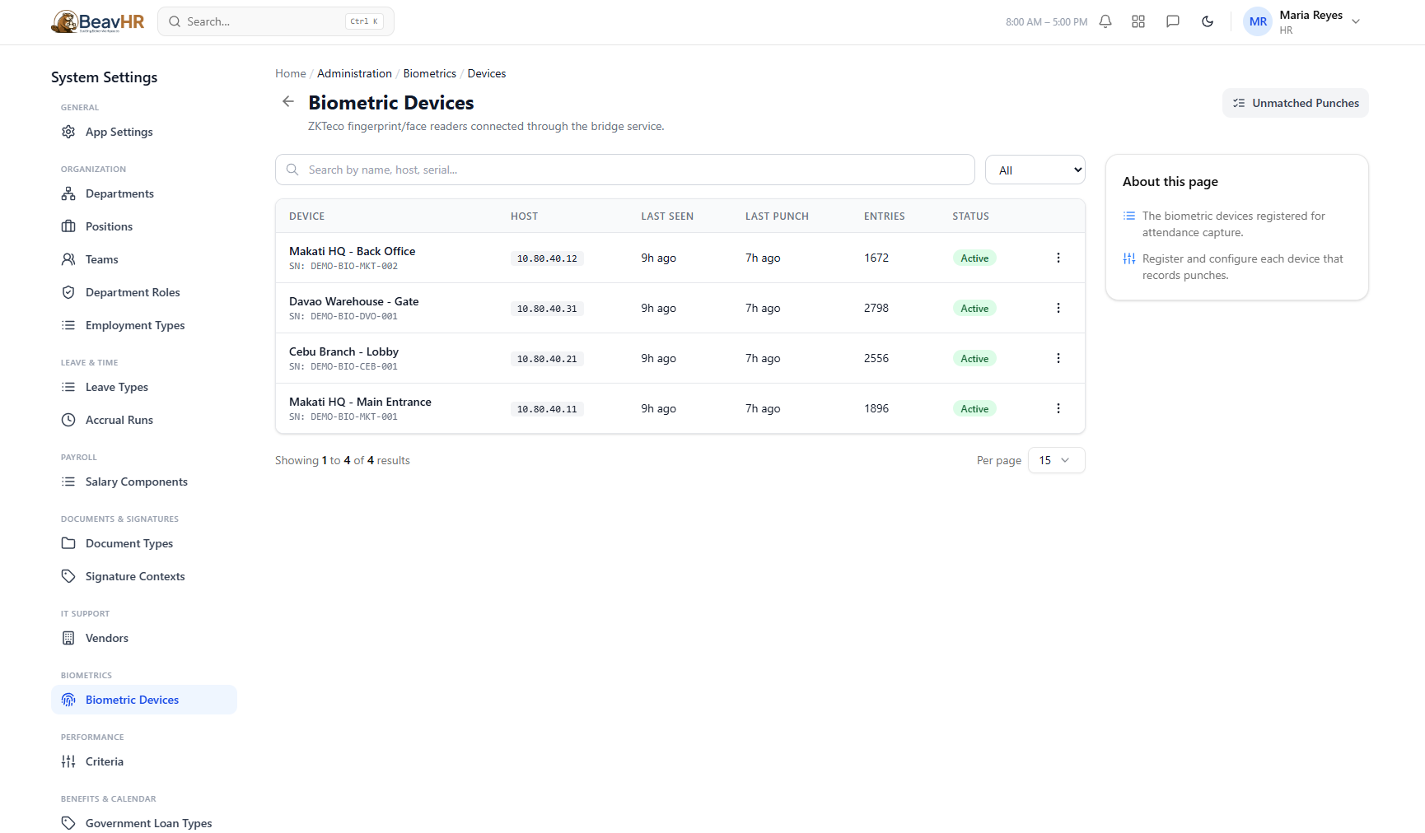Open Accrual Runs page
This screenshot has height=833, width=1425.
pyautogui.click(x=144, y=420)
